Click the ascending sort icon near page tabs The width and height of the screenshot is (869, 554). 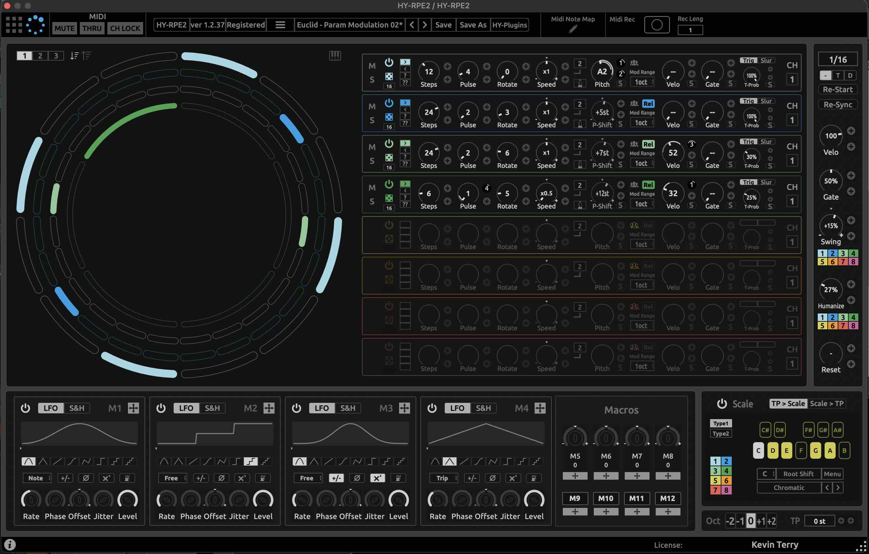[x=86, y=56]
